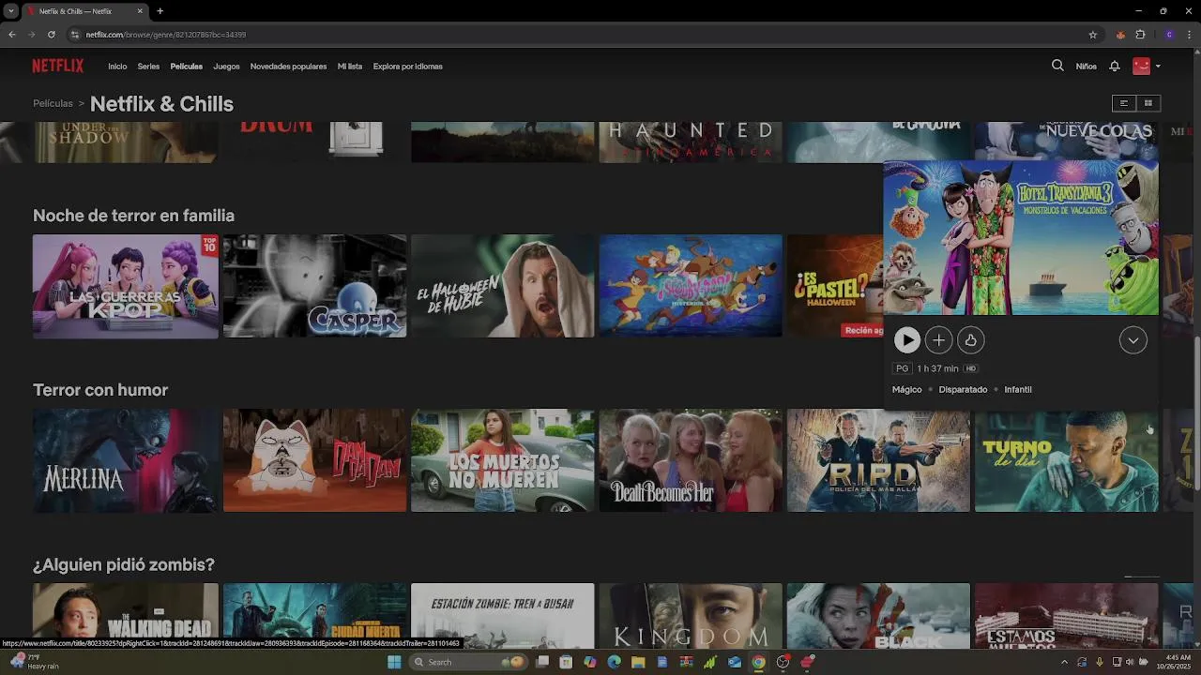Open the Casper title card
Screen dimensions: 1201x675
click(314, 286)
